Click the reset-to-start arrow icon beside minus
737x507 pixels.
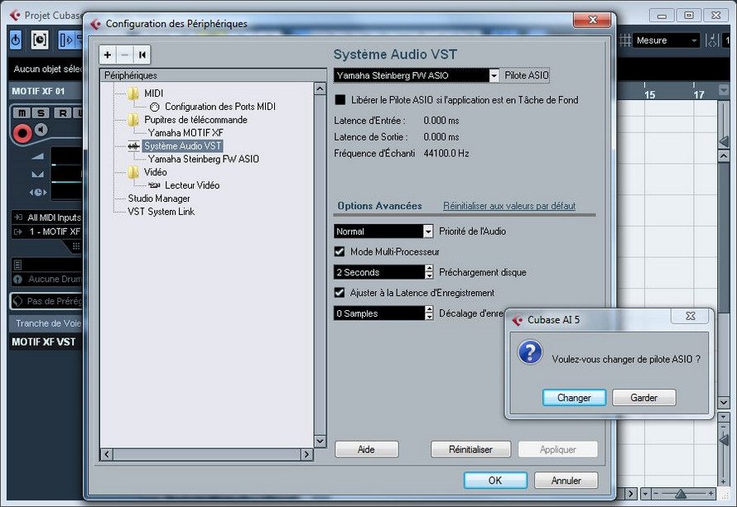point(142,55)
